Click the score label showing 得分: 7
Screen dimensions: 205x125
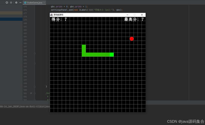[x=59, y=19]
